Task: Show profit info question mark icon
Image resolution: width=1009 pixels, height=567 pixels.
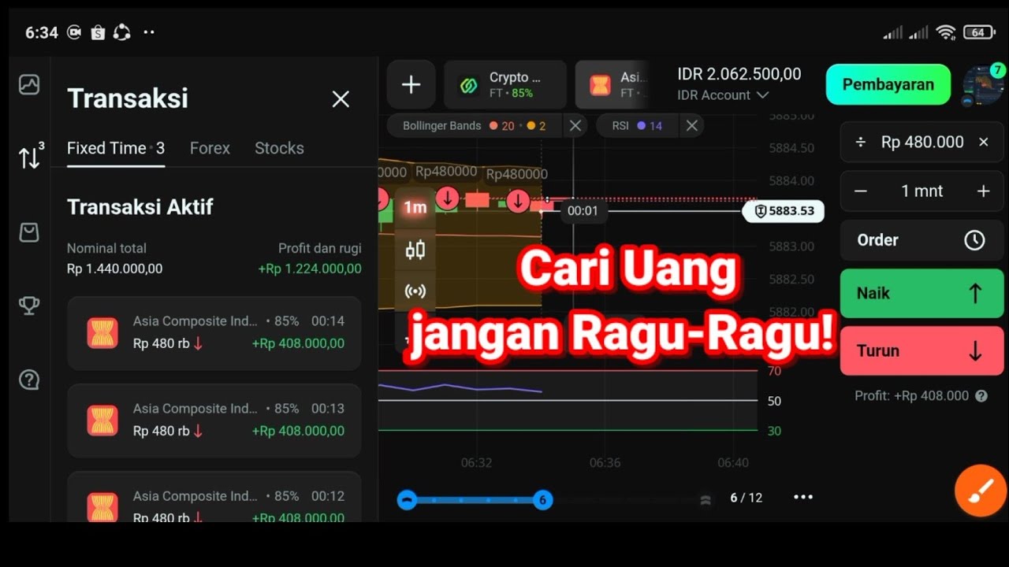Action: pyautogui.click(x=981, y=396)
